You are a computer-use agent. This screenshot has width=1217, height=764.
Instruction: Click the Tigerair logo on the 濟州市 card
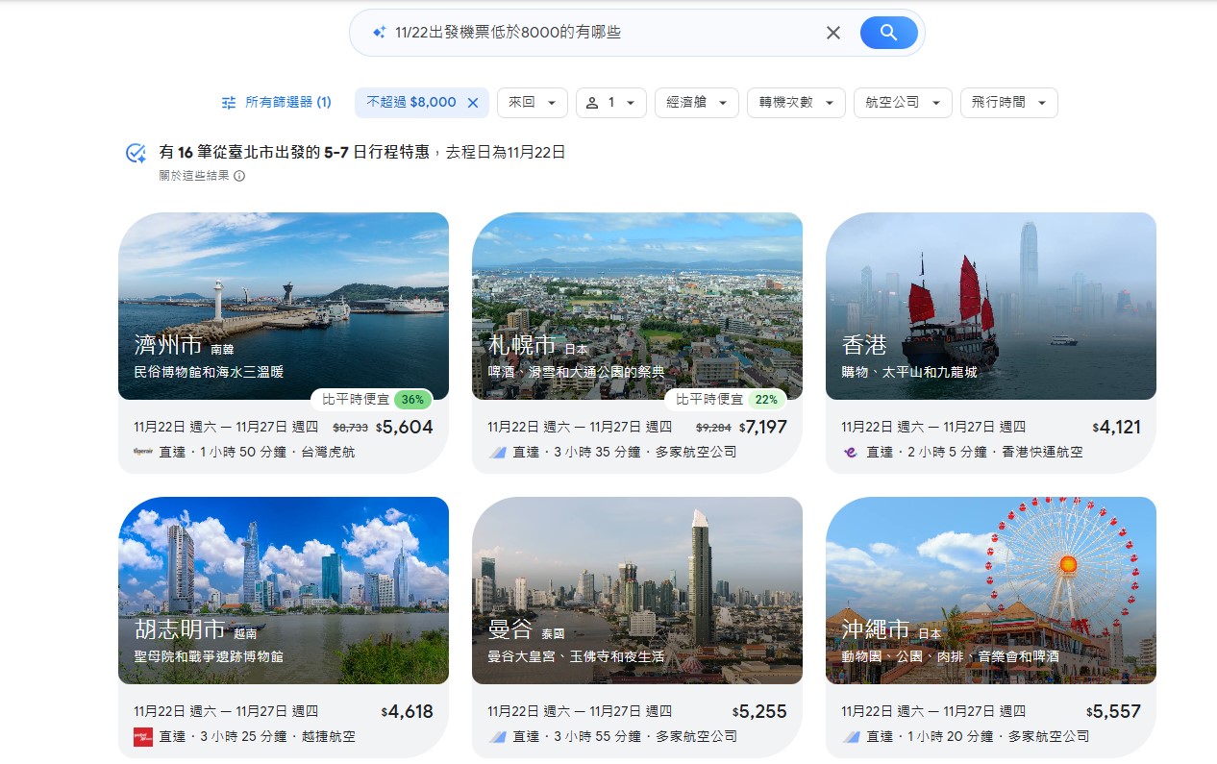pyautogui.click(x=140, y=452)
